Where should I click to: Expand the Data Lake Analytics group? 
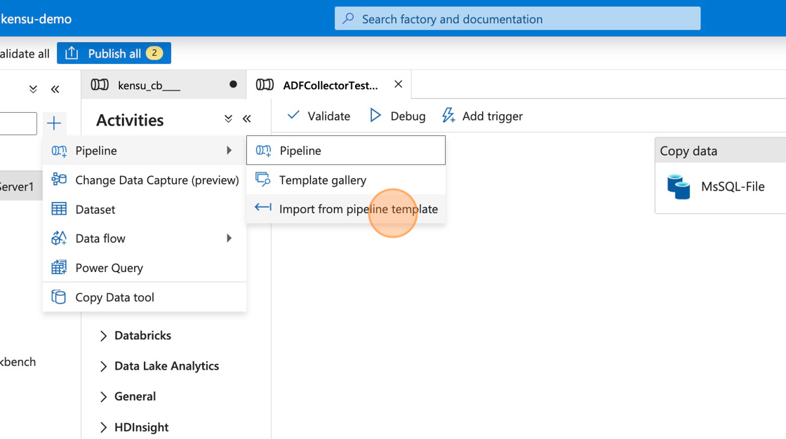103,366
